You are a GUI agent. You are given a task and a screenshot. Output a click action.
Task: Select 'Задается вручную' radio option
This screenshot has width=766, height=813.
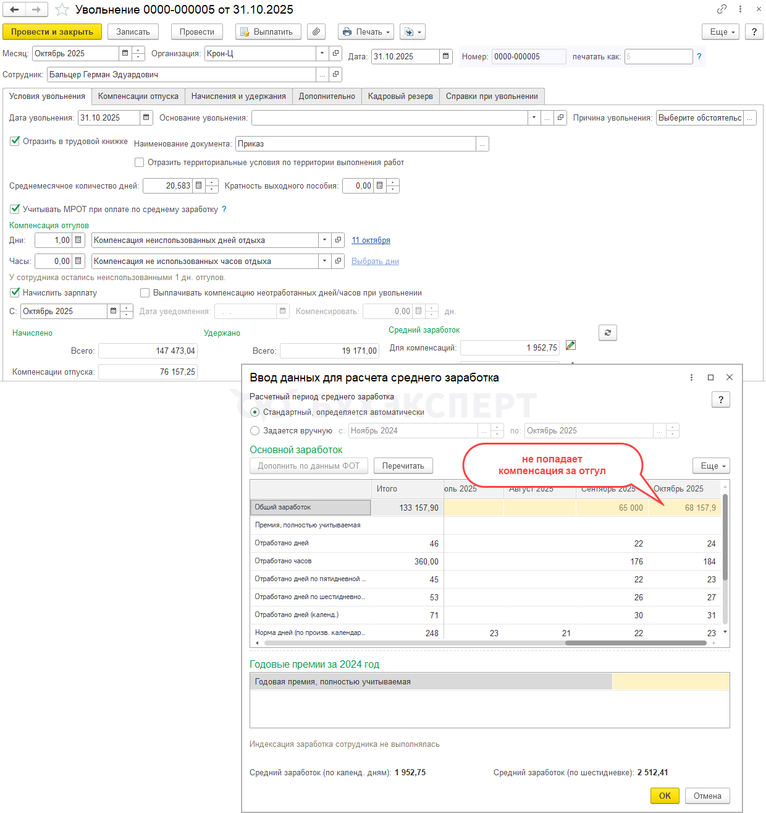pyautogui.click(x=255, y=430)
